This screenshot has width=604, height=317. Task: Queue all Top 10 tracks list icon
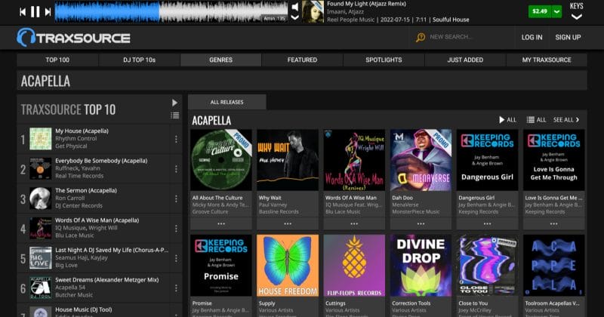click(175, 115)
